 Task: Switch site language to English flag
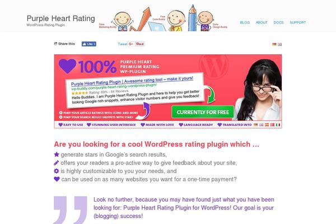pyautogui.click(x=279, y=44)
